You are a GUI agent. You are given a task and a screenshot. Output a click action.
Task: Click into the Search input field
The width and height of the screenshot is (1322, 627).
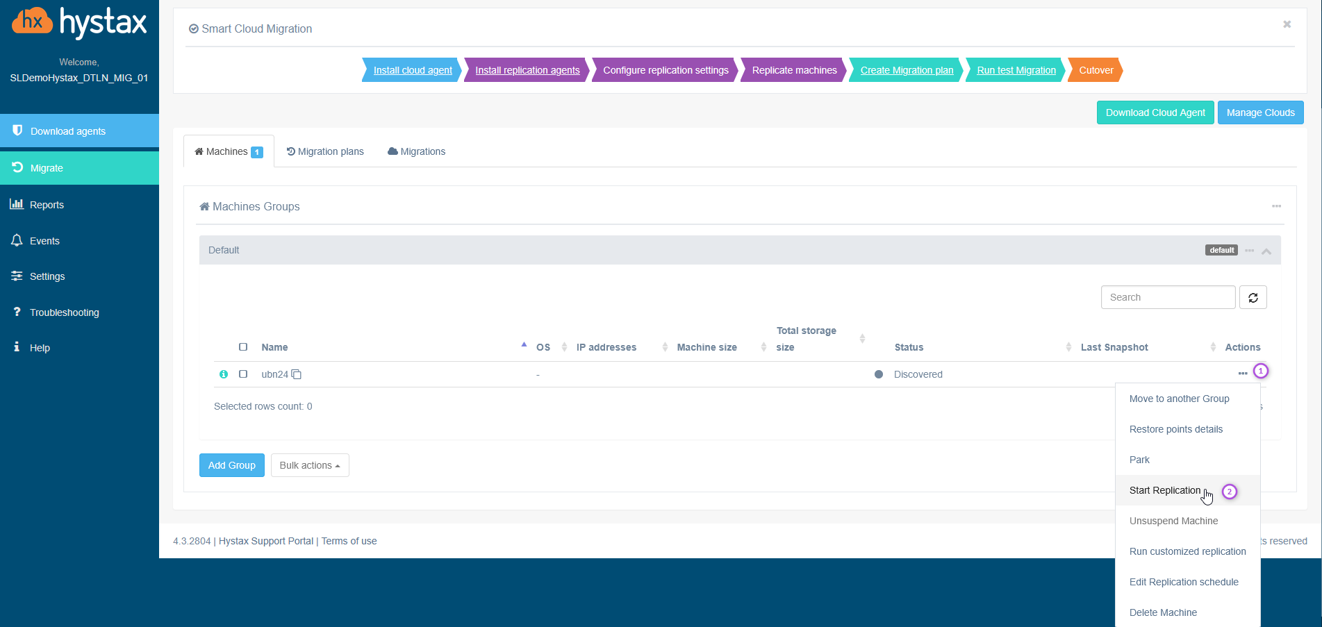(x=1168, y=297)
